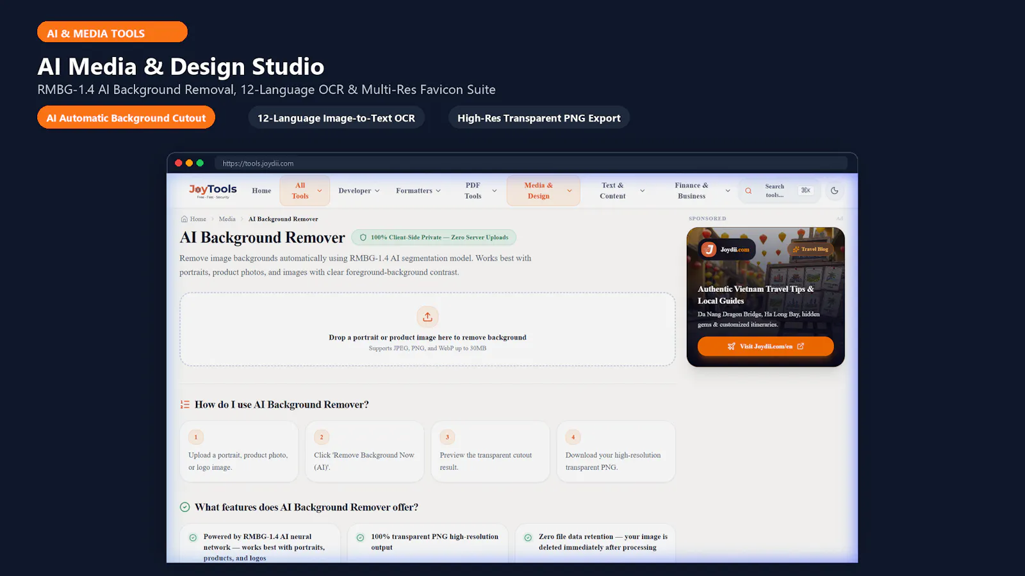The width and height of the screenshot is (1025, 576).
Task: Click the JoyTools logo
Action: pos(213,191)
